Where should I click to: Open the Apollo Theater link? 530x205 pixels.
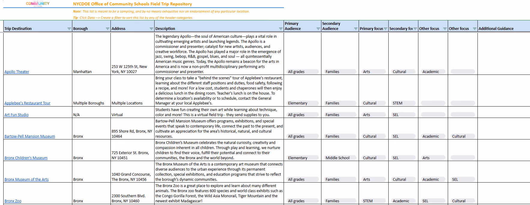(17, 72)
